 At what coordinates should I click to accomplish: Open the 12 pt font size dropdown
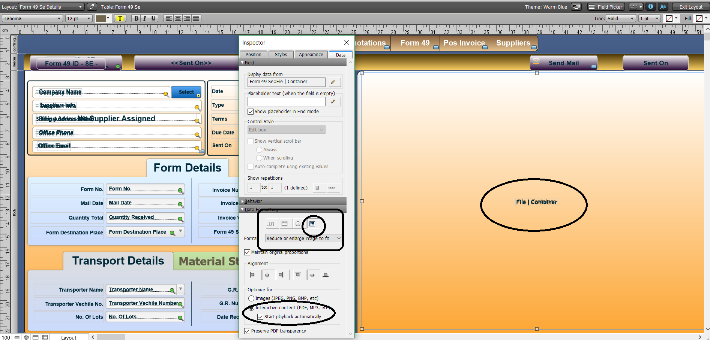(79, 18)
